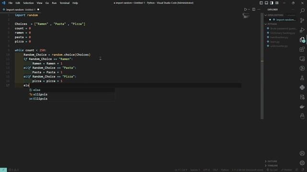Viewport: 307px width, 172px height.
Task: Open the Go menu
Action: coord(47,3)
